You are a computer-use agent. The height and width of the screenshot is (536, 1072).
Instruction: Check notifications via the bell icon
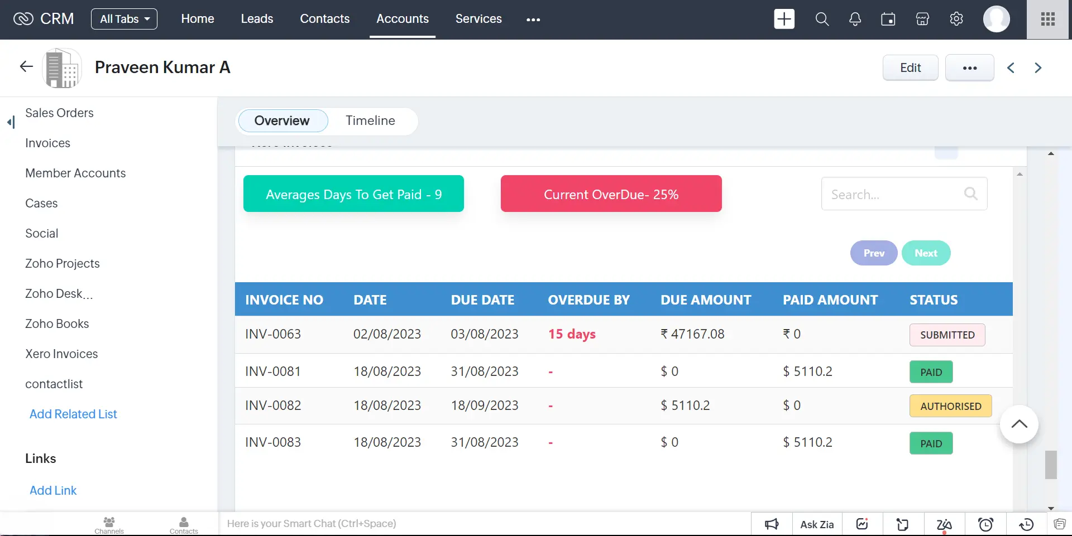[x=854, y=18]
